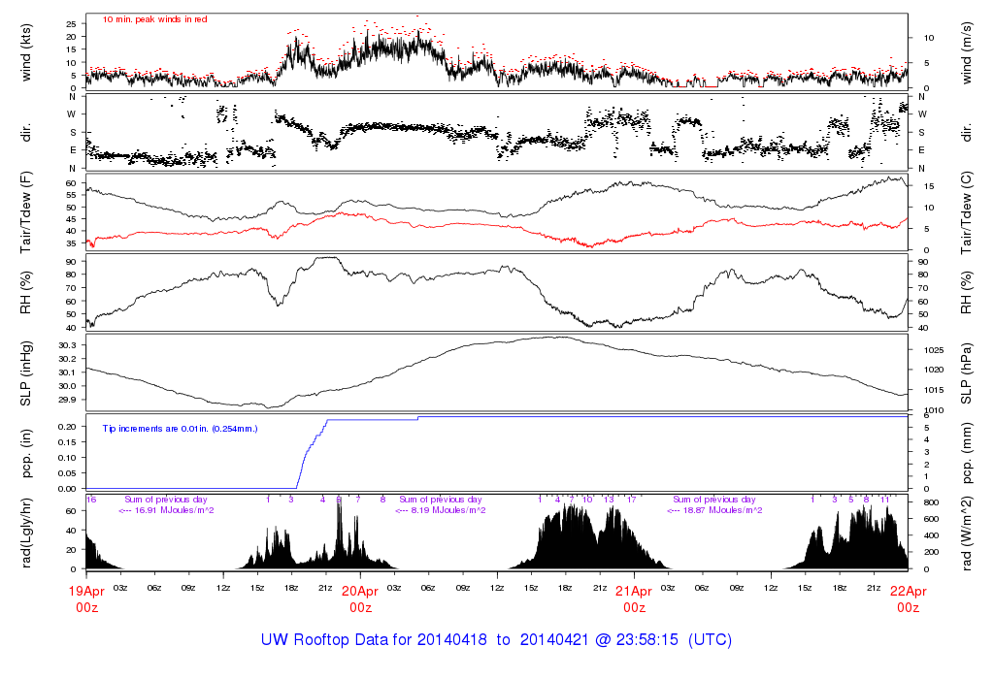The height and width of the screenshot is (679, 994).
Task: Click the left 'dir.' axis label
Action: pyautogui.click(x=26, y=133)
